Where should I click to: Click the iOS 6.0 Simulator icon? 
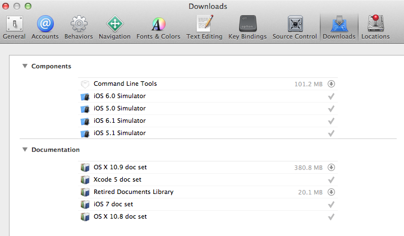[85, 96]
